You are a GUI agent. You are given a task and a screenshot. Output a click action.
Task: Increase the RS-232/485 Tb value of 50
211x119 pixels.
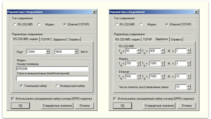point(139,50)
